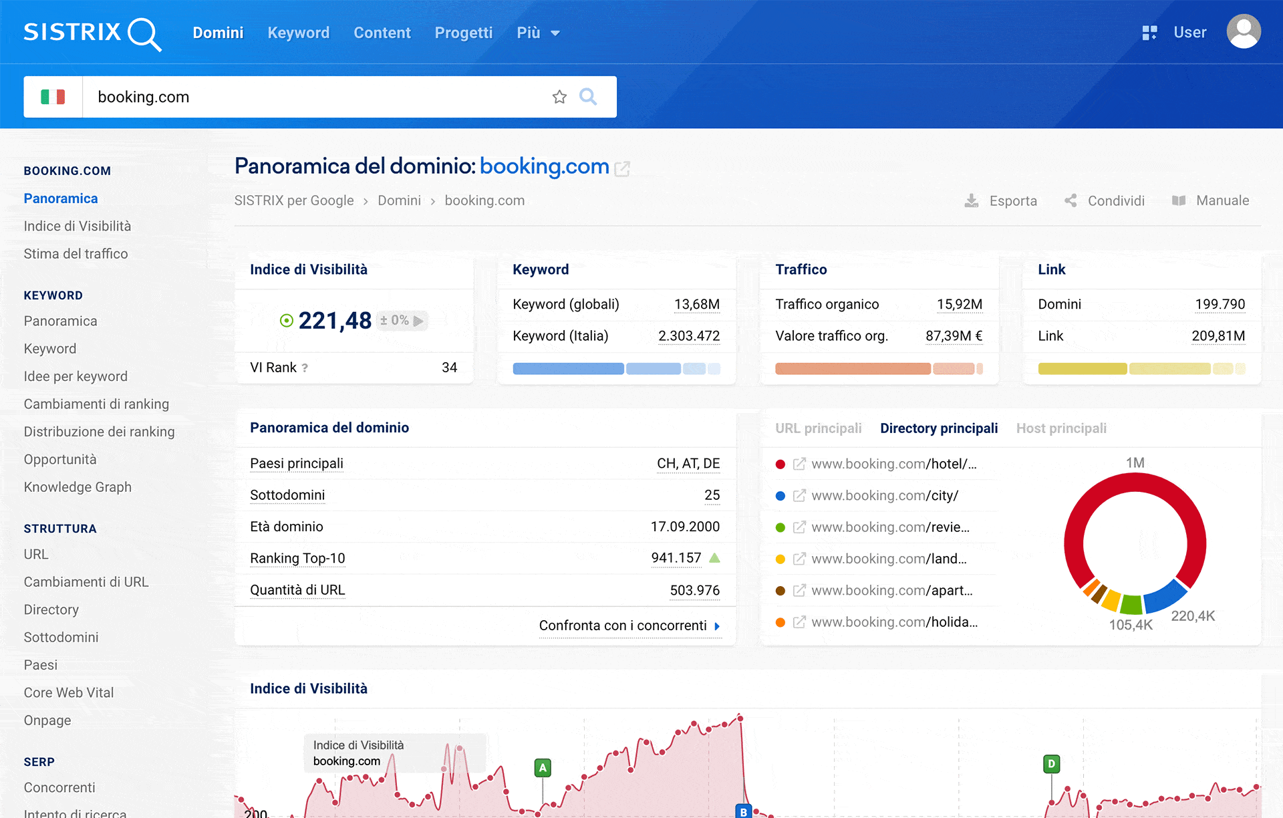This screenshot has height=818, width=1283.
Task: Click the ± 0% trend arrow badge
Action: tap(402, 321)
